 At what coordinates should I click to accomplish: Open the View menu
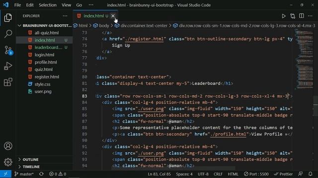[x=66, y=5]
